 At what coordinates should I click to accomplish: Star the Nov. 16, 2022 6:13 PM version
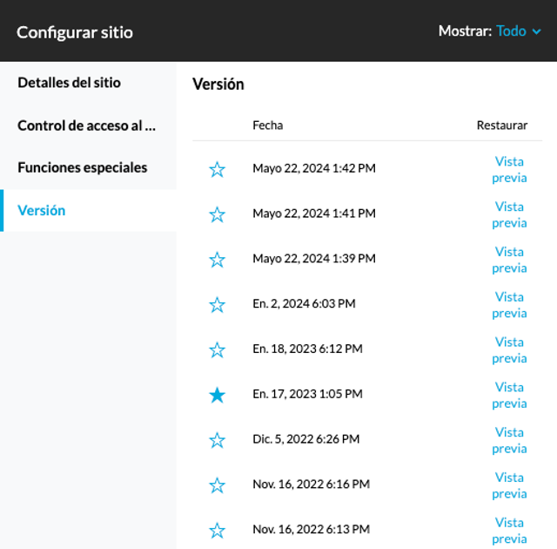(217, 531)
